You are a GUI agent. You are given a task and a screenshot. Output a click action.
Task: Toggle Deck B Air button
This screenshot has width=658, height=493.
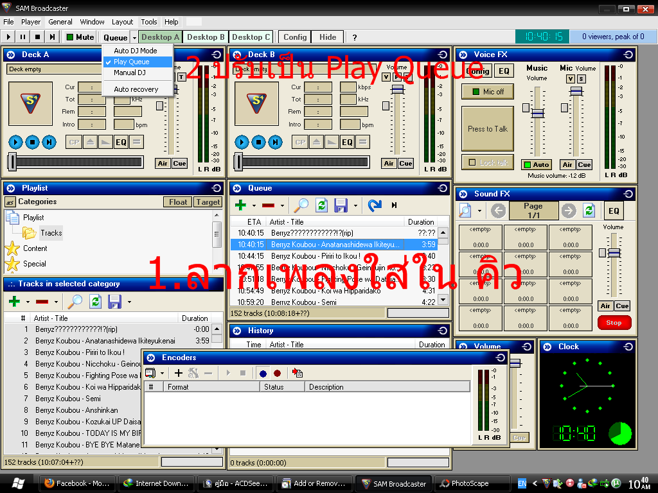[x=389, y=164]
